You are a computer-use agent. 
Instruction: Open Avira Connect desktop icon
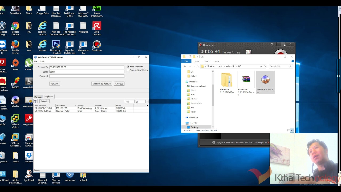pyautogui.click(x=97, y=29)
